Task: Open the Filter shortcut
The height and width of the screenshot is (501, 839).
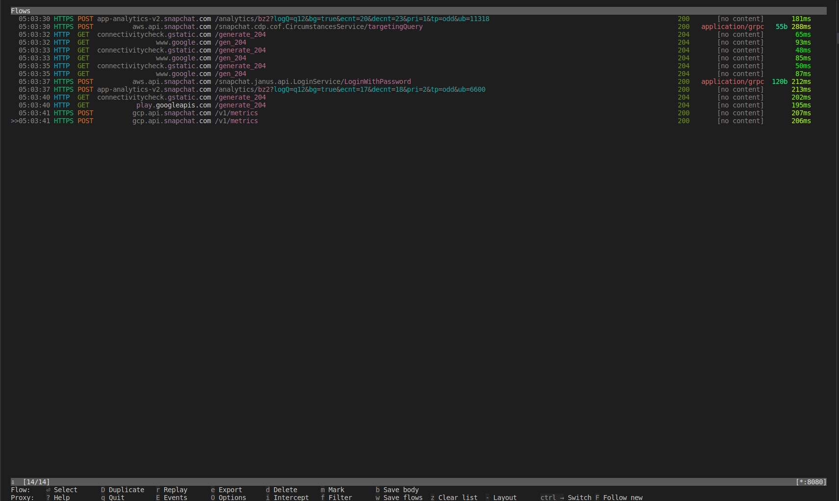Action: 340,498
